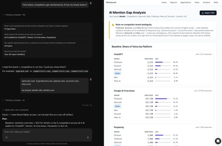Click the attachment paperclip icon
Image resolution: width=222 pixels, height=146 pixels.
point(7,137)
